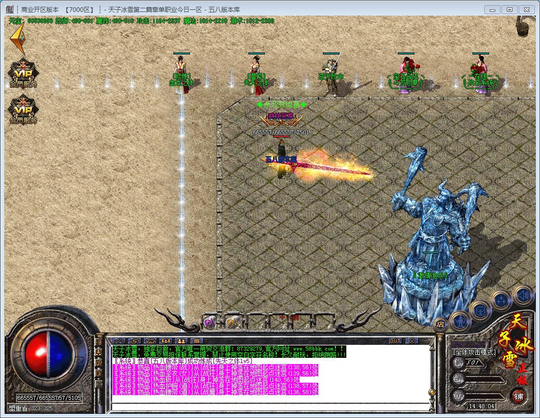Image resolution: width=540 pixels, height=418 pixels.
Task: Click the second chat bar icon
Action: coord(134,341)
